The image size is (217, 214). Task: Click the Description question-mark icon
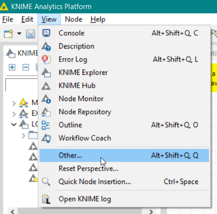tap(46, 46)
